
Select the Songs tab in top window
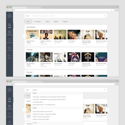28,21
